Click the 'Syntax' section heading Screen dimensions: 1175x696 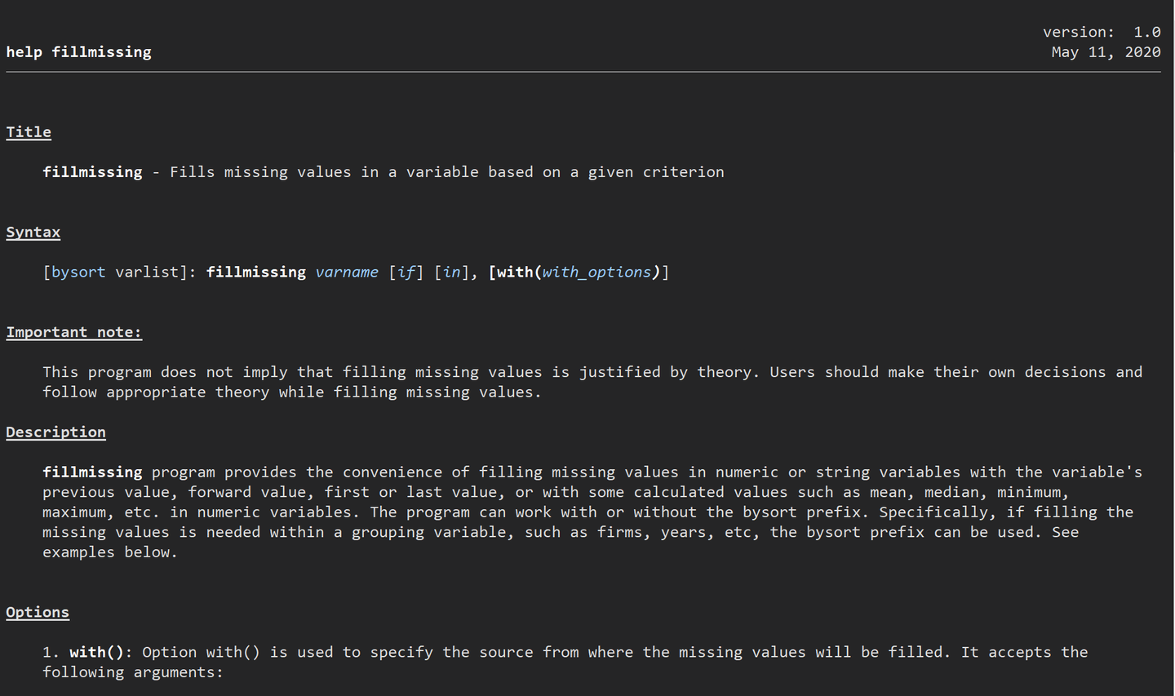[33, 233]
